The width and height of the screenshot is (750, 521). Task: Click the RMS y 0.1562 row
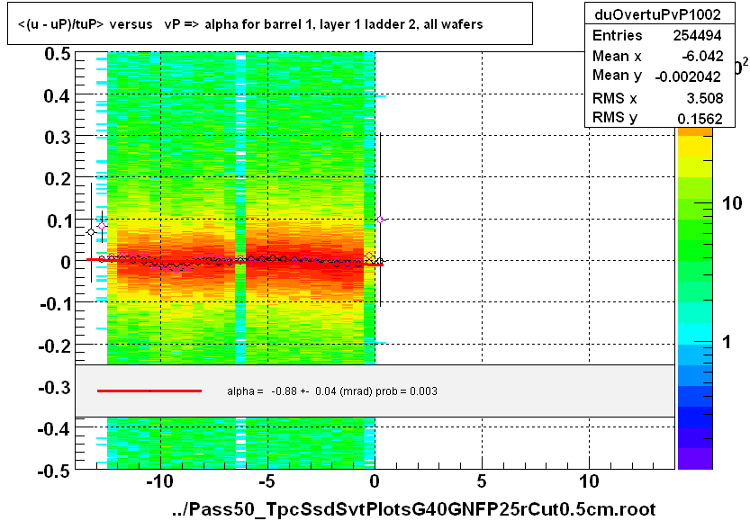point(657,118)
